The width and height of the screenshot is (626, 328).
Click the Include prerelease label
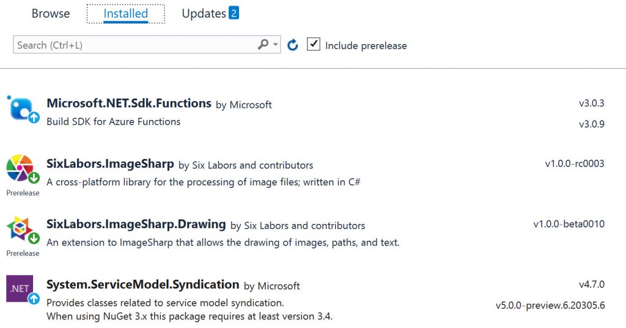[366, 45]
